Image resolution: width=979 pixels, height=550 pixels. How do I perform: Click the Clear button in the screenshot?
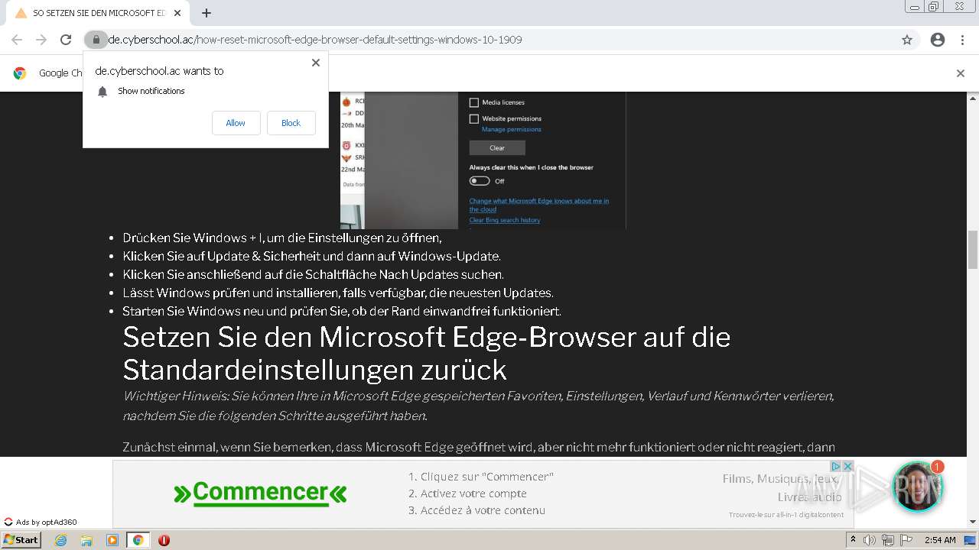[497, 147]
